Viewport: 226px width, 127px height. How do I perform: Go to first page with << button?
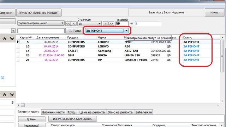[68, 24]
